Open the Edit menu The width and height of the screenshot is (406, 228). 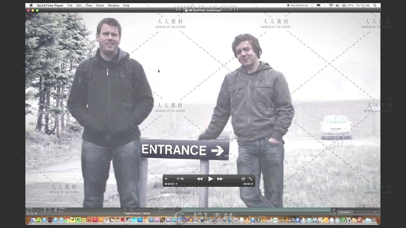79,5
